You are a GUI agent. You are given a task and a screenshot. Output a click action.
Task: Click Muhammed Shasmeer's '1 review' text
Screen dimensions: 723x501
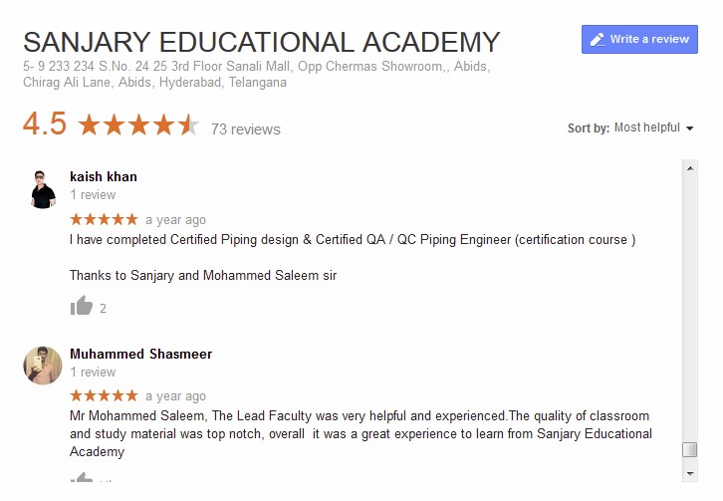[93, 373]
